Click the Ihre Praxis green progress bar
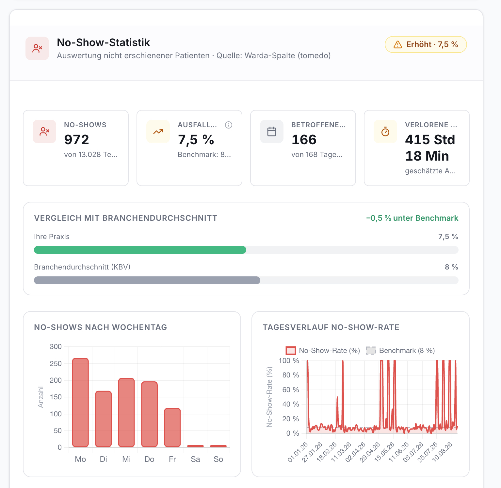 point(140,250)
